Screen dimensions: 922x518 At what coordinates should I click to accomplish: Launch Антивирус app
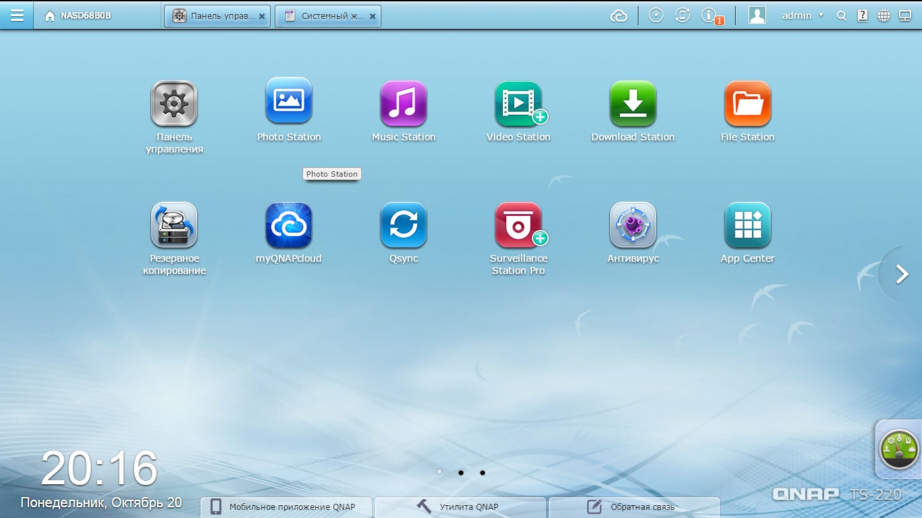pyautogui.click(x=633, y=225)
